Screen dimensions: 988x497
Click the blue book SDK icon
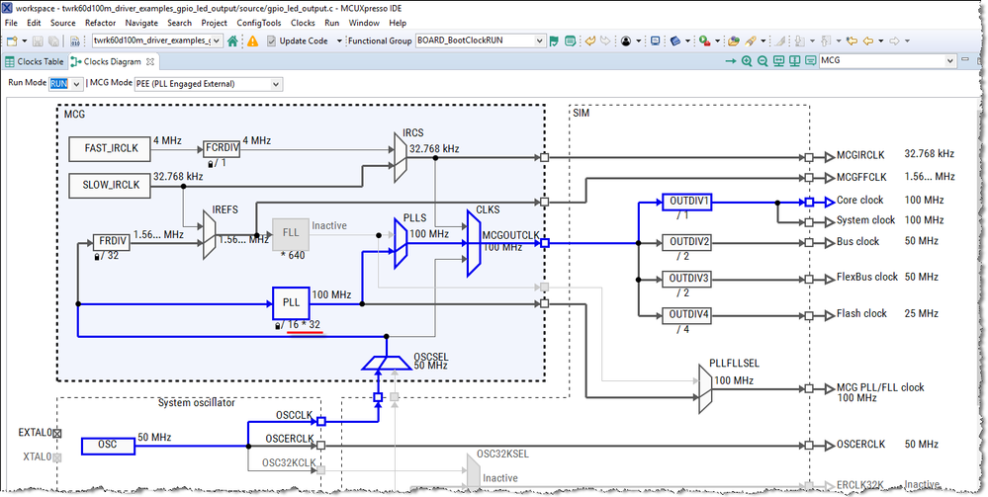coord(674,41)
